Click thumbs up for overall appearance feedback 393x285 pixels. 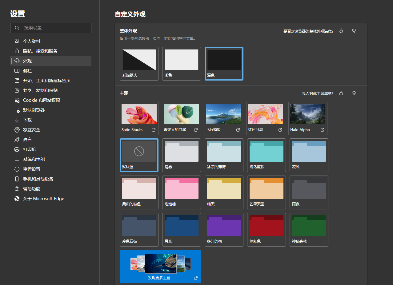point(341,31)
